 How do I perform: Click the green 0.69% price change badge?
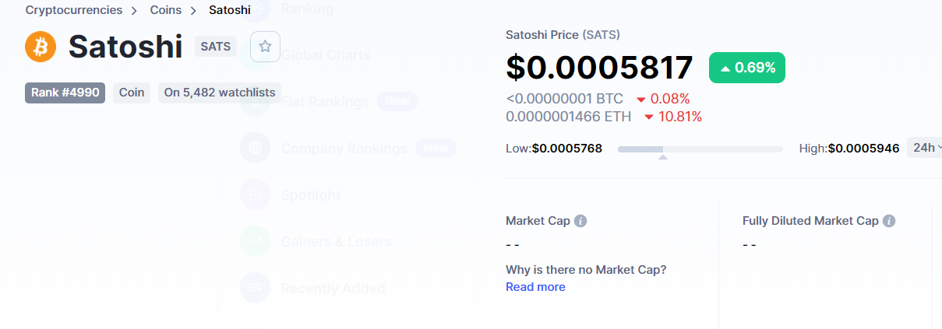[747, 68]
